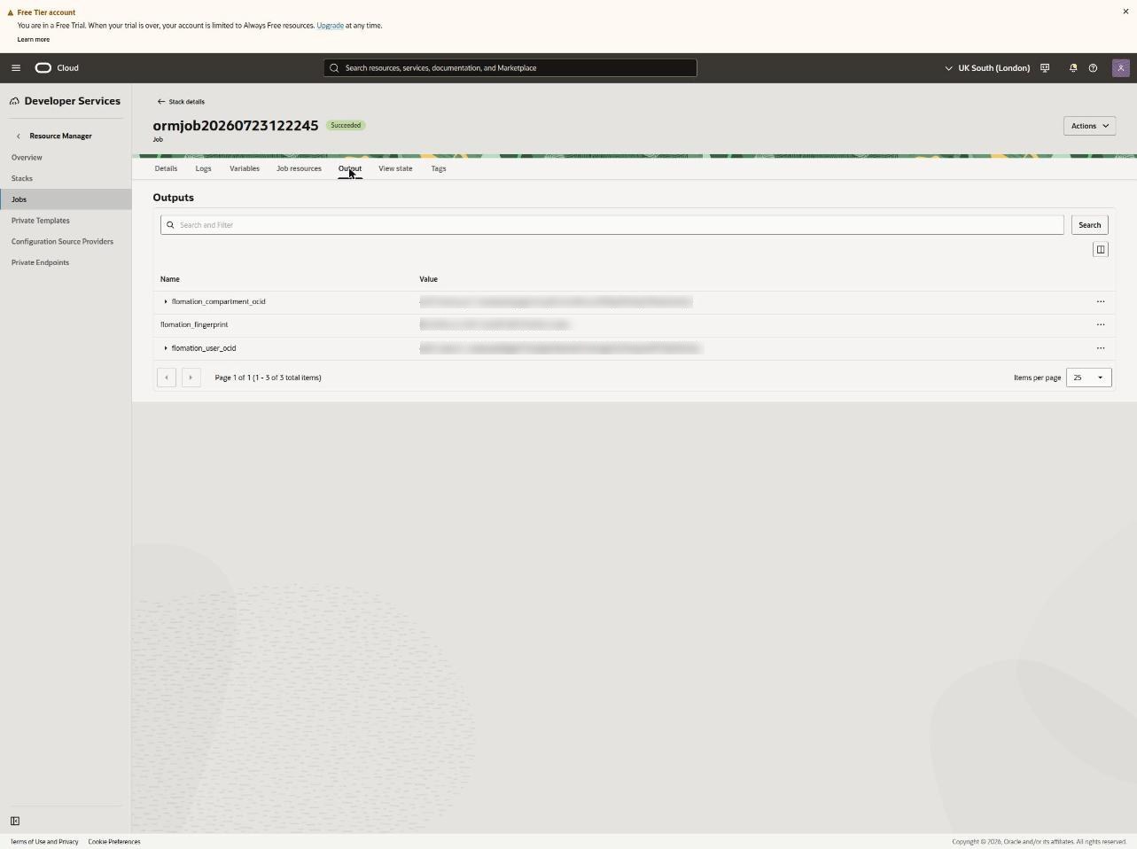
Task: Go to next page of outputs
Action: point(191,378)
